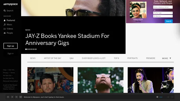Switch to the PORTRAITS tab
Screen dimensions: 180x101
pyautogui.click(x=132, y=58)
